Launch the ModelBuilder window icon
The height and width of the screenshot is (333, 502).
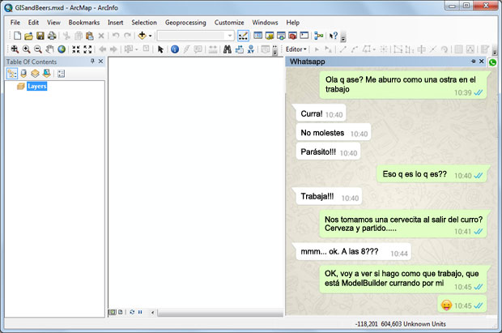pyautogui.click(x=318, y=36)
